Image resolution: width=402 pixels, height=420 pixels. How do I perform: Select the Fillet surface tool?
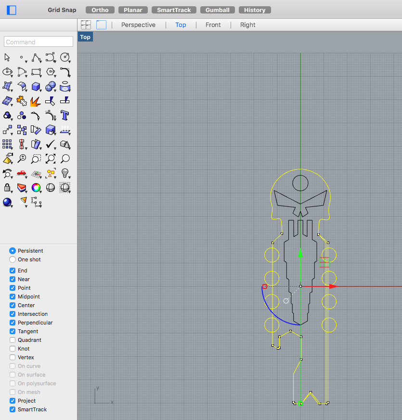pyautogui.click(x=22, y=86)
